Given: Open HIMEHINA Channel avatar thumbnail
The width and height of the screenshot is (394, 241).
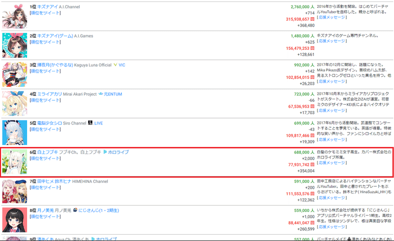Looking at the screenshot, I should click(15, 191).
